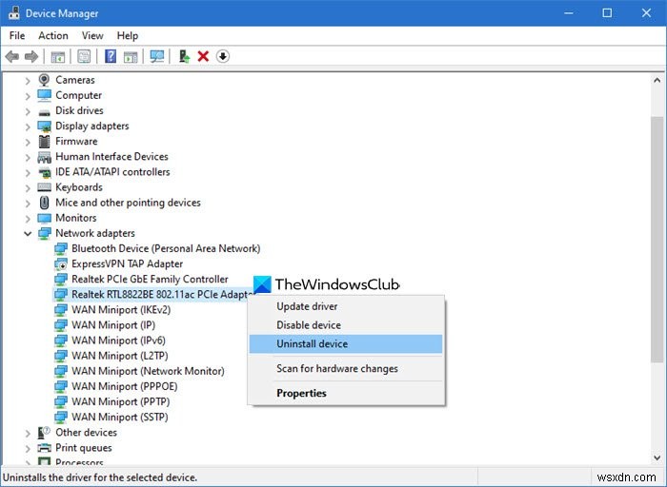Click the blue Help question-mark icon
667x487 pixels.
point(111,56)
